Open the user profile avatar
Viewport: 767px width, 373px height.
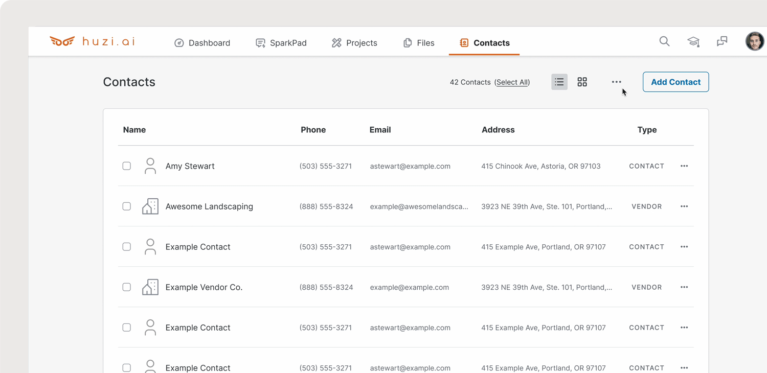coord(755,41)
